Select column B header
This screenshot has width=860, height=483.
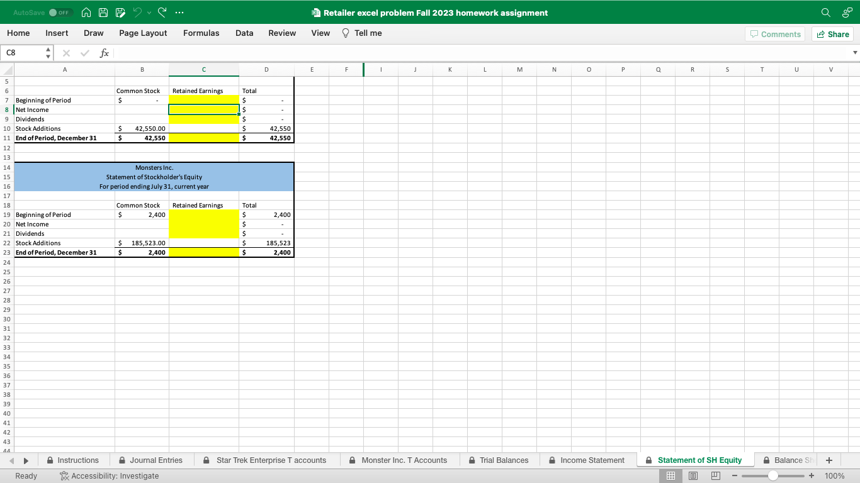(x=142, y=70)
